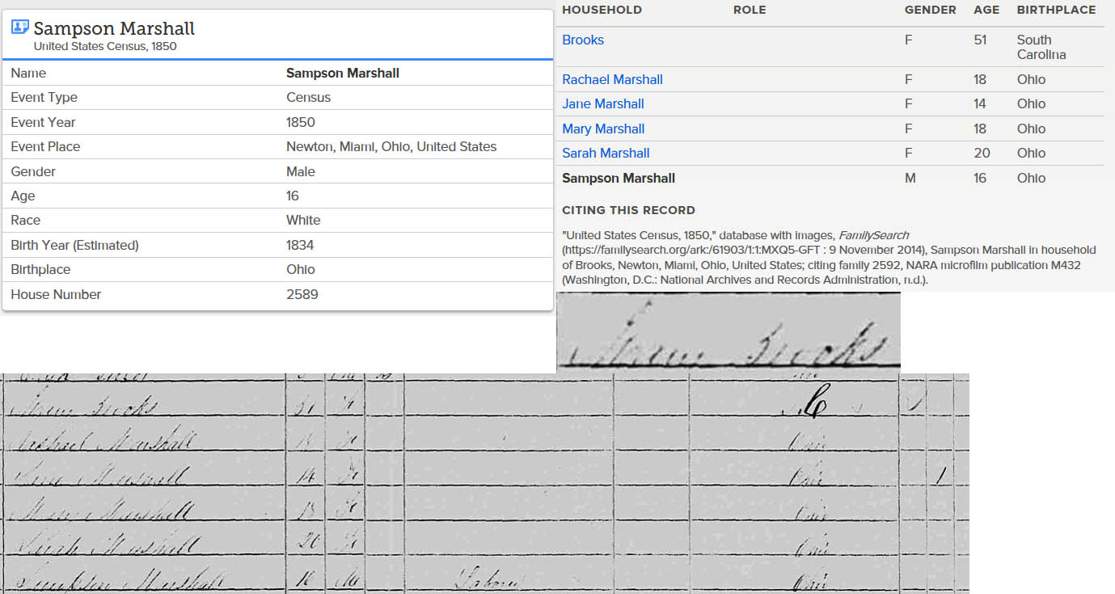1115x594 pixels.
Task: Select the Birth Year value 1834
Action: (x=300, y=245)
